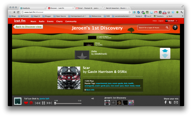Screen dimensions: 192x117
Task: Click the now playing album art thumbnail
Action: [18, 101]
